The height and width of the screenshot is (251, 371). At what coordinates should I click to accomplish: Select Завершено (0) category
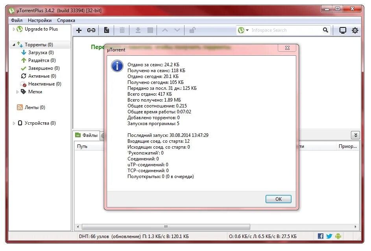pyautogui.click(x=44, y=68)
